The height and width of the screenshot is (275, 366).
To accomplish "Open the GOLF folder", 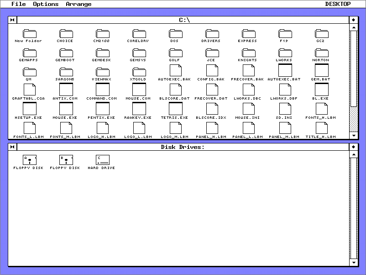I will pos(175,53).
